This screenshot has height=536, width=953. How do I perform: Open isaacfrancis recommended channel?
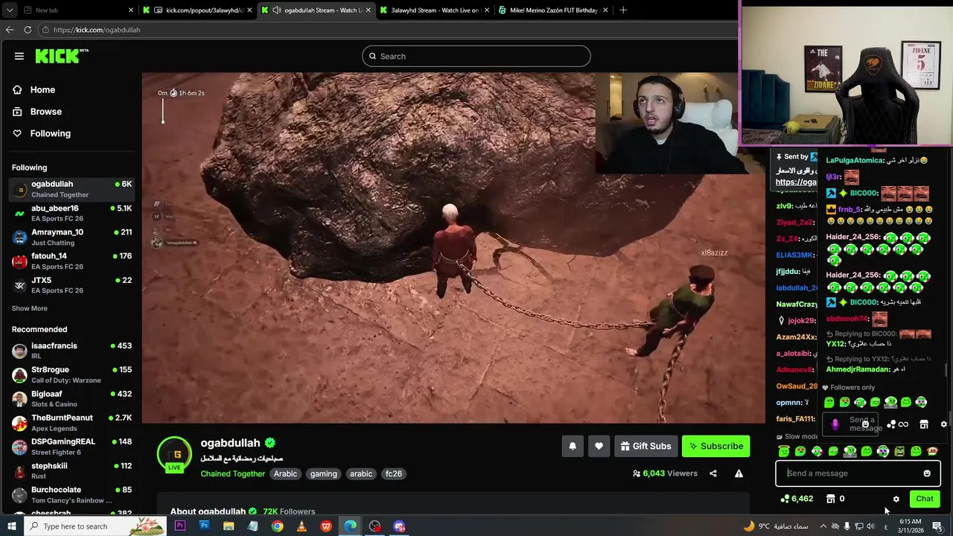(71, 351)
